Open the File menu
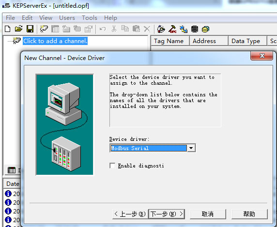 (10, 18)
